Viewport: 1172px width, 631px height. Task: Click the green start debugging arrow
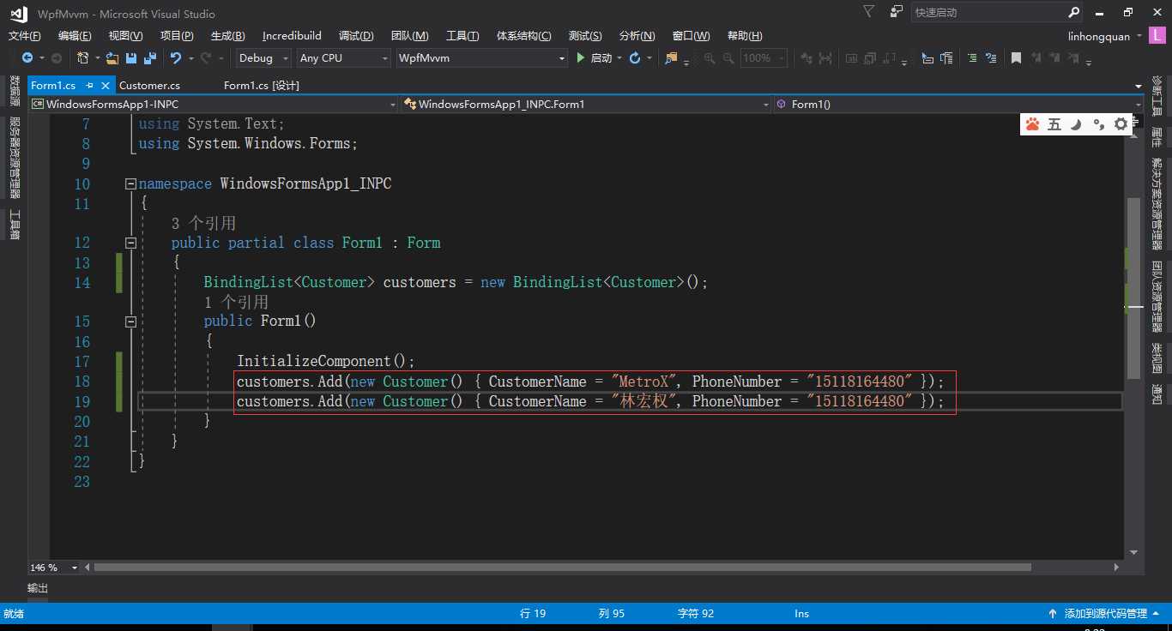[581, 58]
